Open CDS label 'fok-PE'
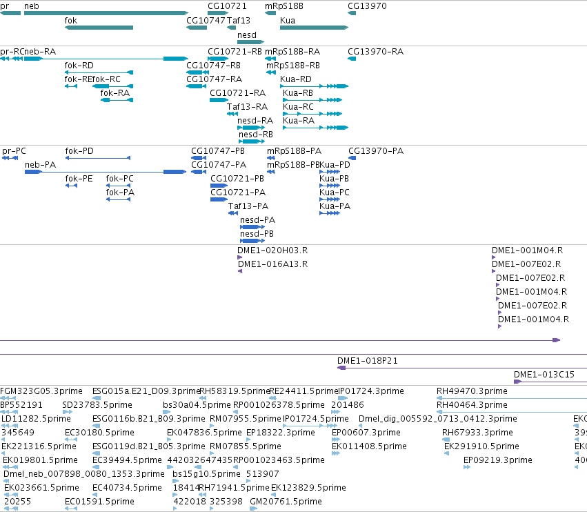 pos(79,178)
